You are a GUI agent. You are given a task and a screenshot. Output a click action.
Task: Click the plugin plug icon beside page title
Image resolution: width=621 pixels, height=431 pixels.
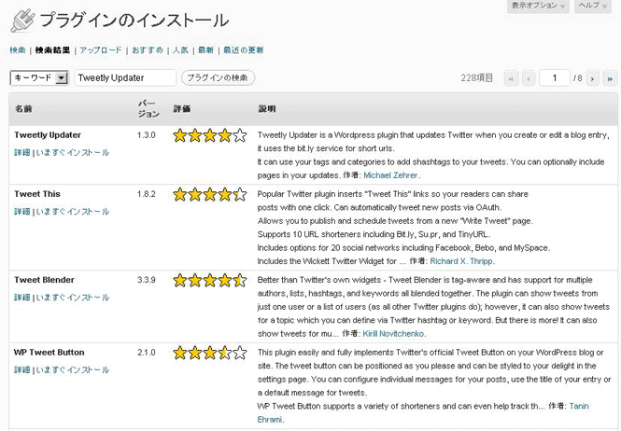(x=23, y=21)
